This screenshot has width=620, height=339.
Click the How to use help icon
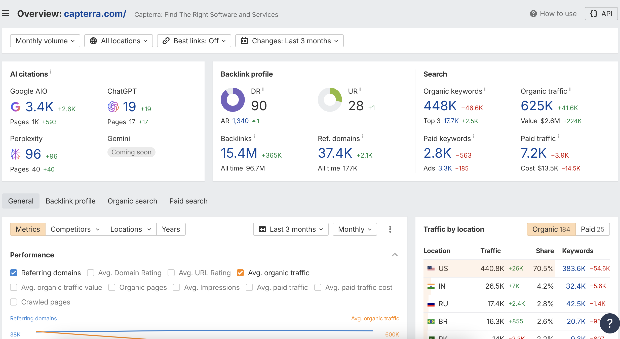[533, 14]
